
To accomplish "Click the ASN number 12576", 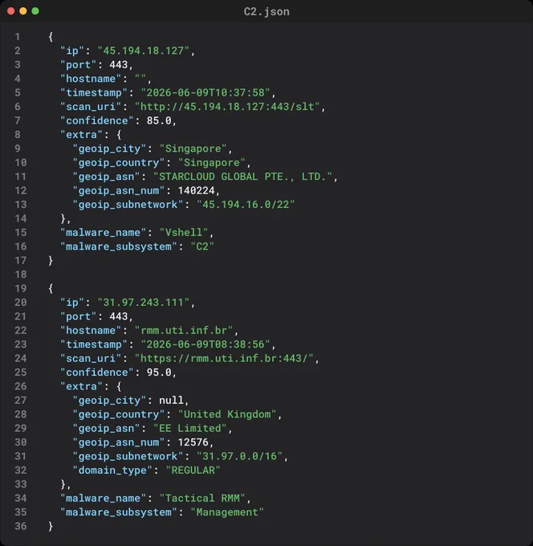I will point(193,442).
